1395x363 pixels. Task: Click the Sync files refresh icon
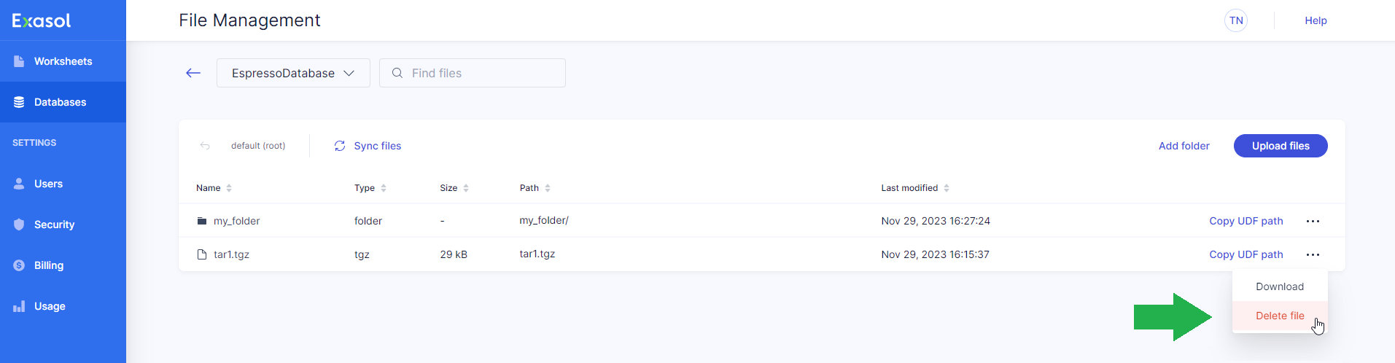tap(340, 146)
